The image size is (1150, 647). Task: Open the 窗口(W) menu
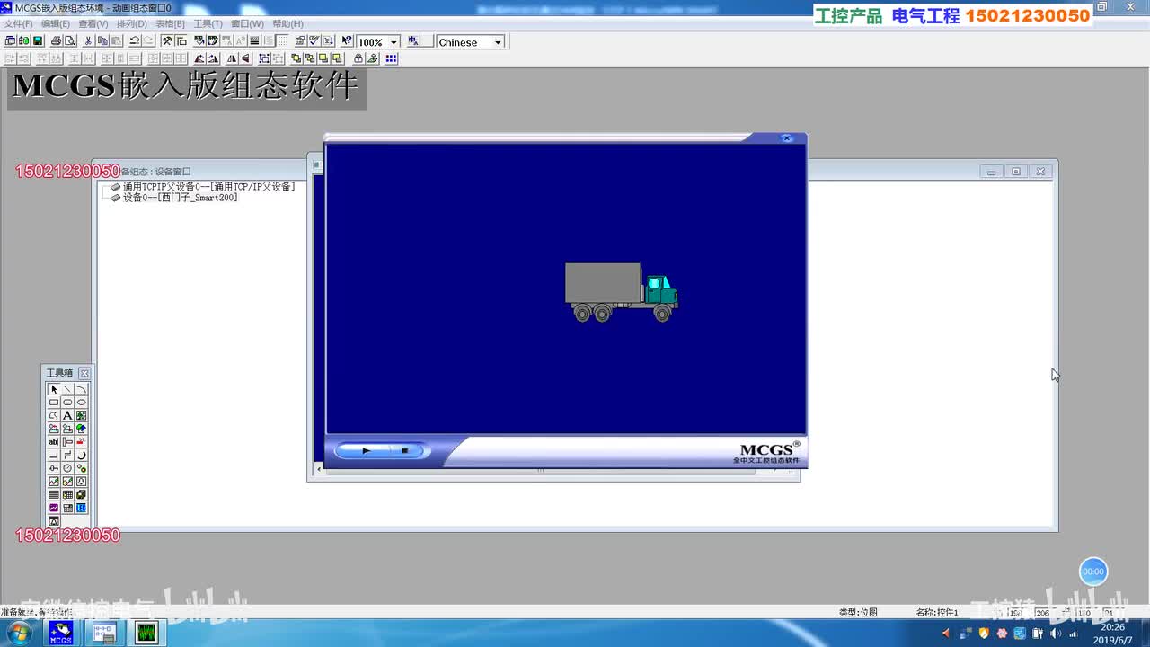click(247, 24)
